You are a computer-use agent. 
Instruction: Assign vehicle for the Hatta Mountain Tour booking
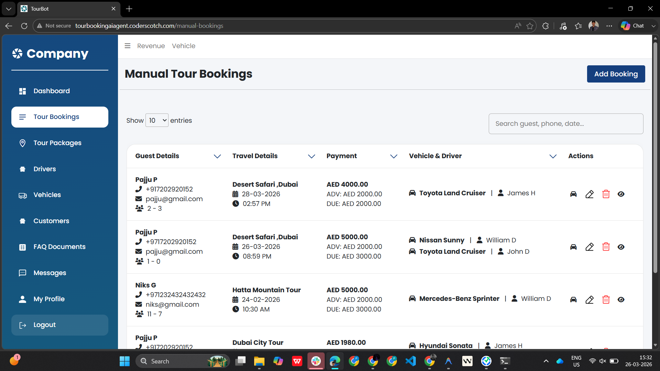[x=573, y=299]
